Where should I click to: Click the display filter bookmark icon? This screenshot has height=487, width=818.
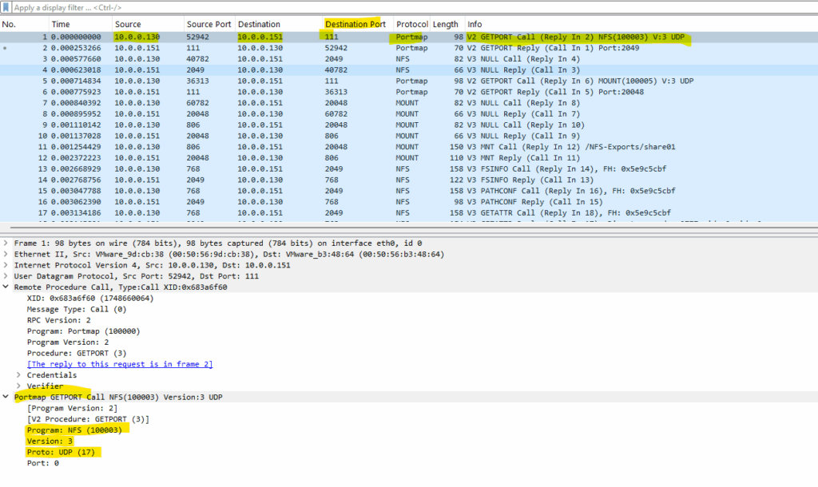click(x=6, y=7)
